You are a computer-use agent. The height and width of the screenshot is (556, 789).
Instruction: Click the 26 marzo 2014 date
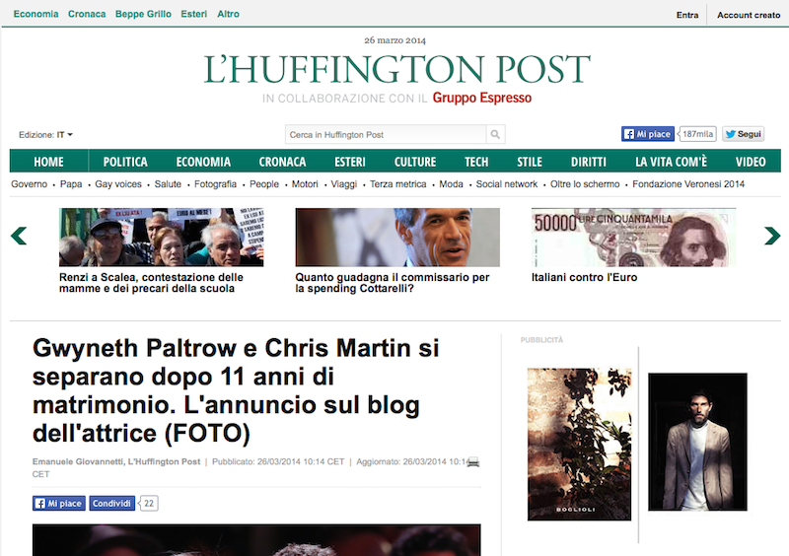[395, 40]
